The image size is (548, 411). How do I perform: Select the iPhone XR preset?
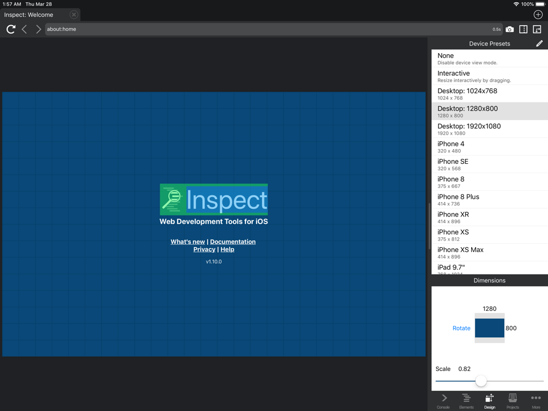(489, 217)
